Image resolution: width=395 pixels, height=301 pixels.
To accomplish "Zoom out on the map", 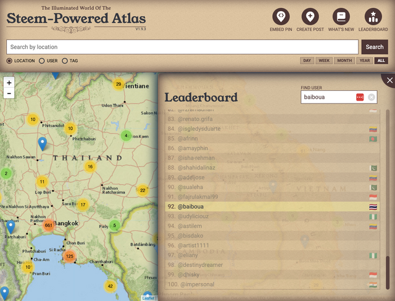I will [x=9, y=93].
